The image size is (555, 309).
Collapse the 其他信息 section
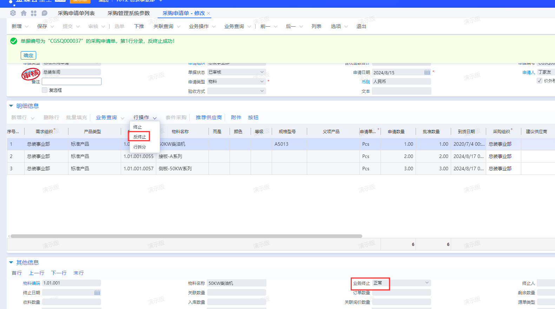(11, 262)
